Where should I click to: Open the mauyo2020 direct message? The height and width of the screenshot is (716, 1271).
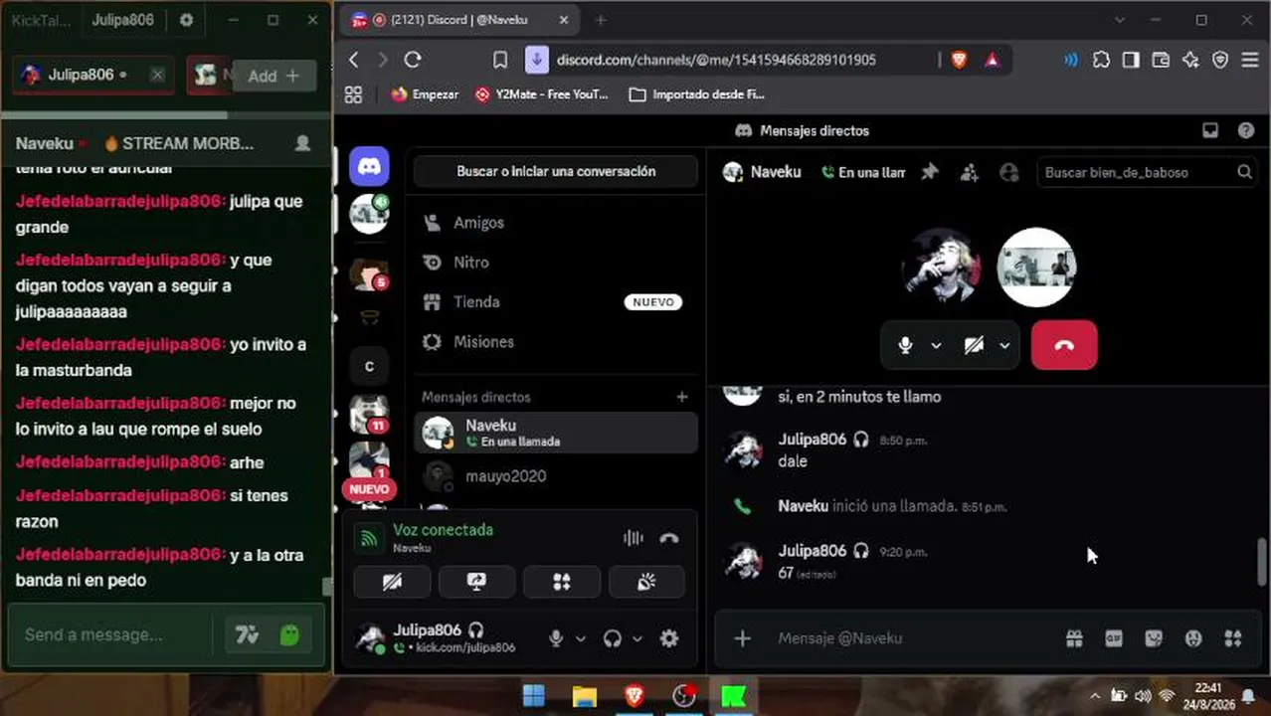click(x=555, y=476)
